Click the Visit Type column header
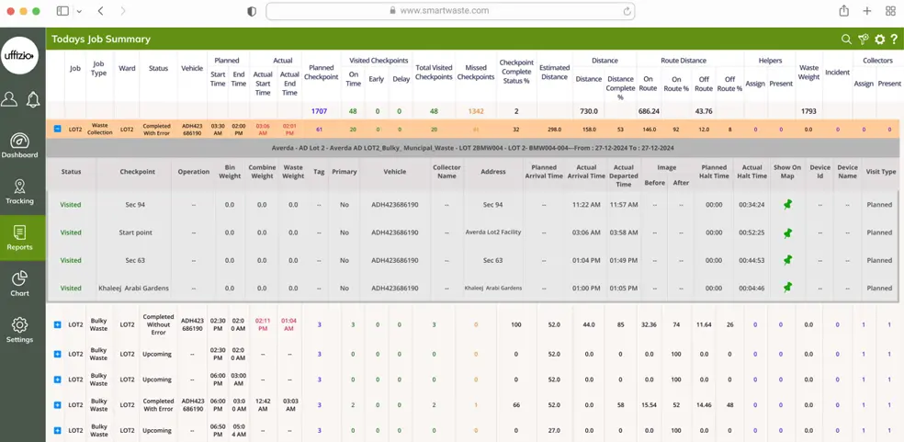Viewport: 904px width, 442px height. click(880, 171)
